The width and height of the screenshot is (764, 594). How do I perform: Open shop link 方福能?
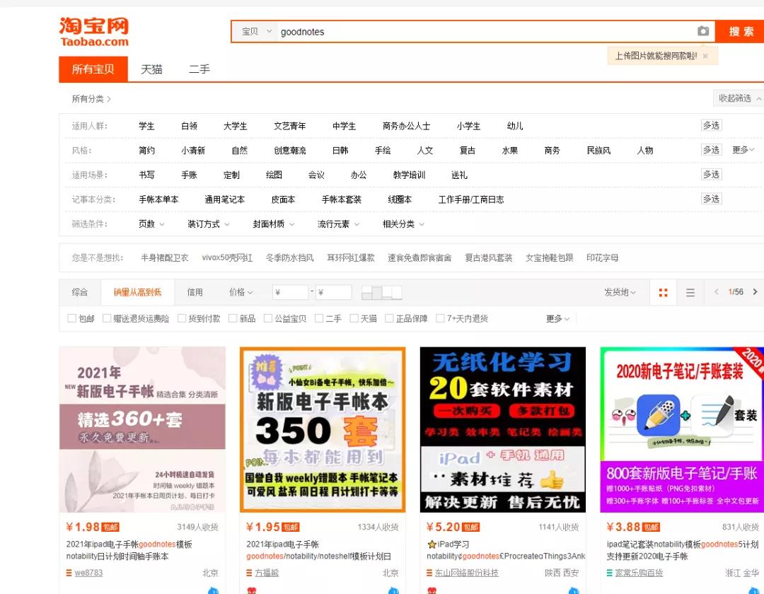point(267,573)
